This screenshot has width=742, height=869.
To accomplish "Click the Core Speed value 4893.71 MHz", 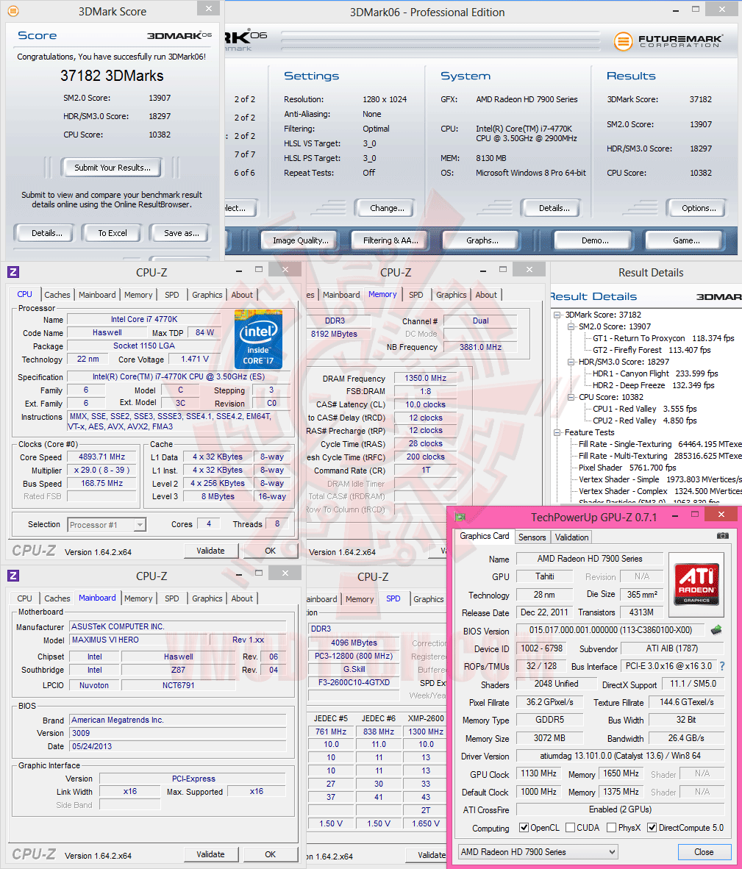I will click(x=101, y=457).
